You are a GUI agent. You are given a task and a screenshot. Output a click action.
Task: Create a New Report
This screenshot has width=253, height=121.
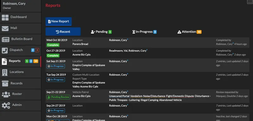[59, 21]
